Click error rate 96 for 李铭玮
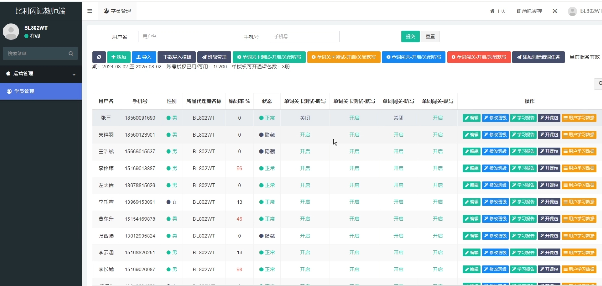 tap(239, 168)
